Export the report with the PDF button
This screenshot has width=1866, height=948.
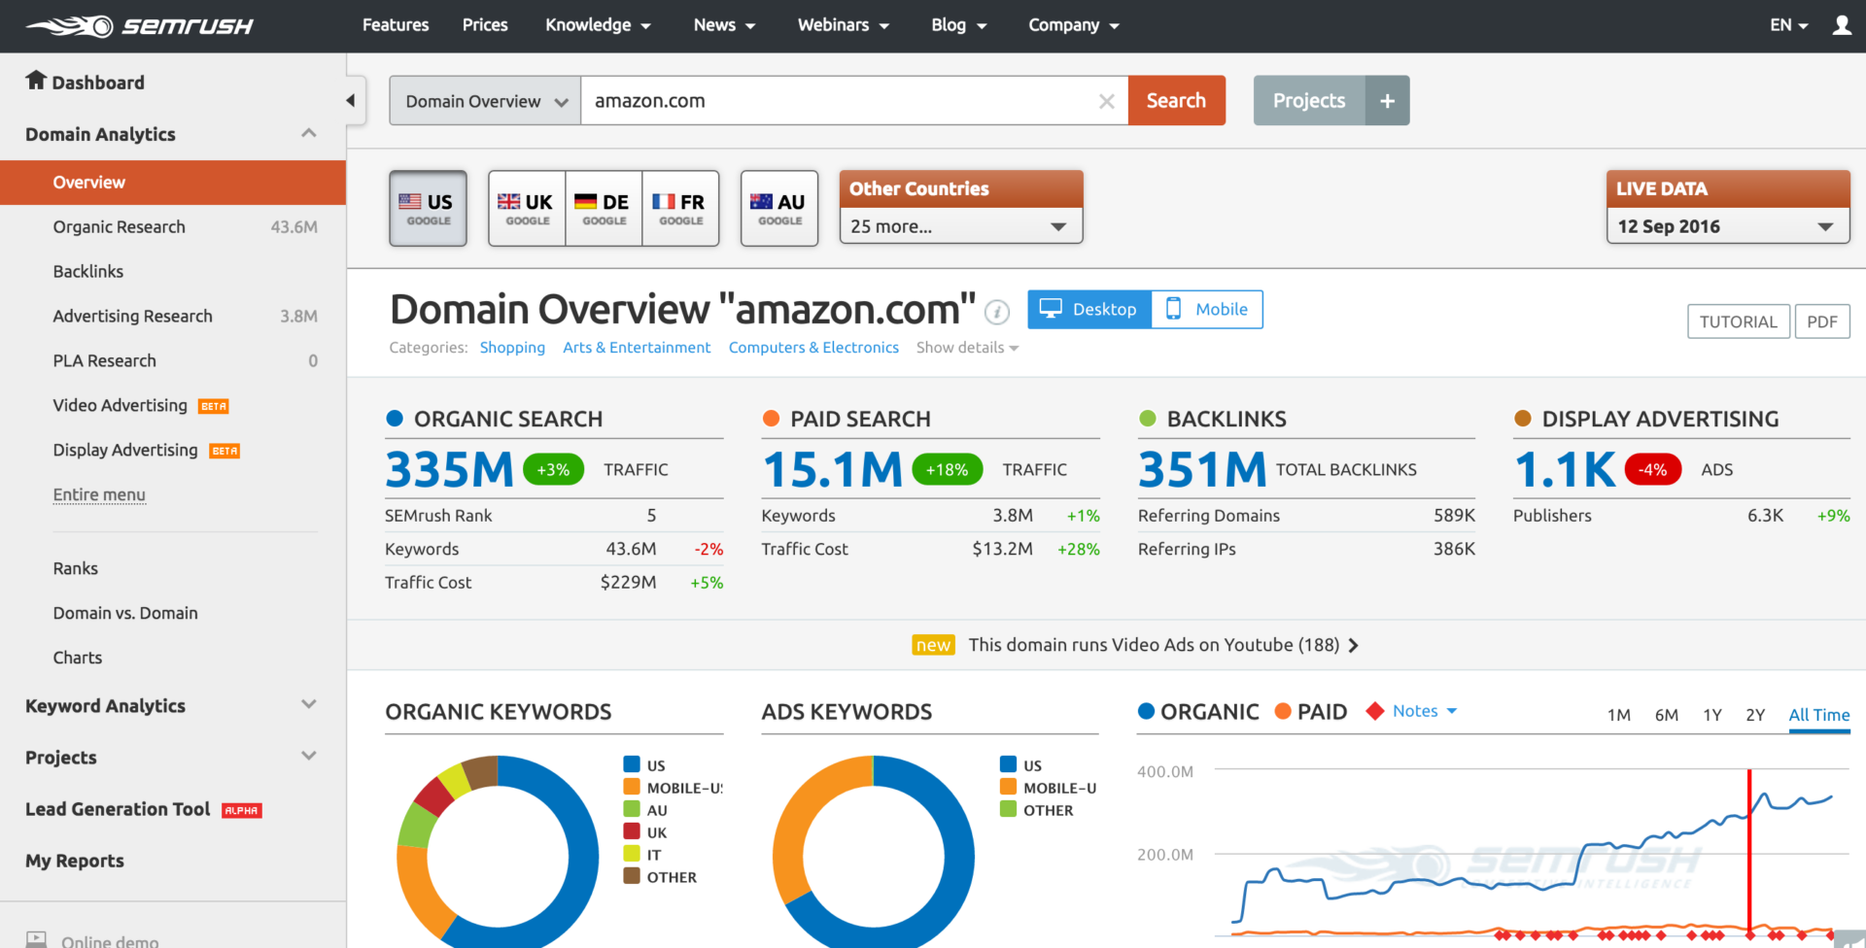(x=1822, y=322)
